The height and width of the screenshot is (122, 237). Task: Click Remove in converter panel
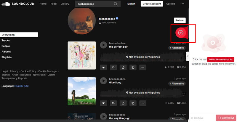click(x=197, y=118)
